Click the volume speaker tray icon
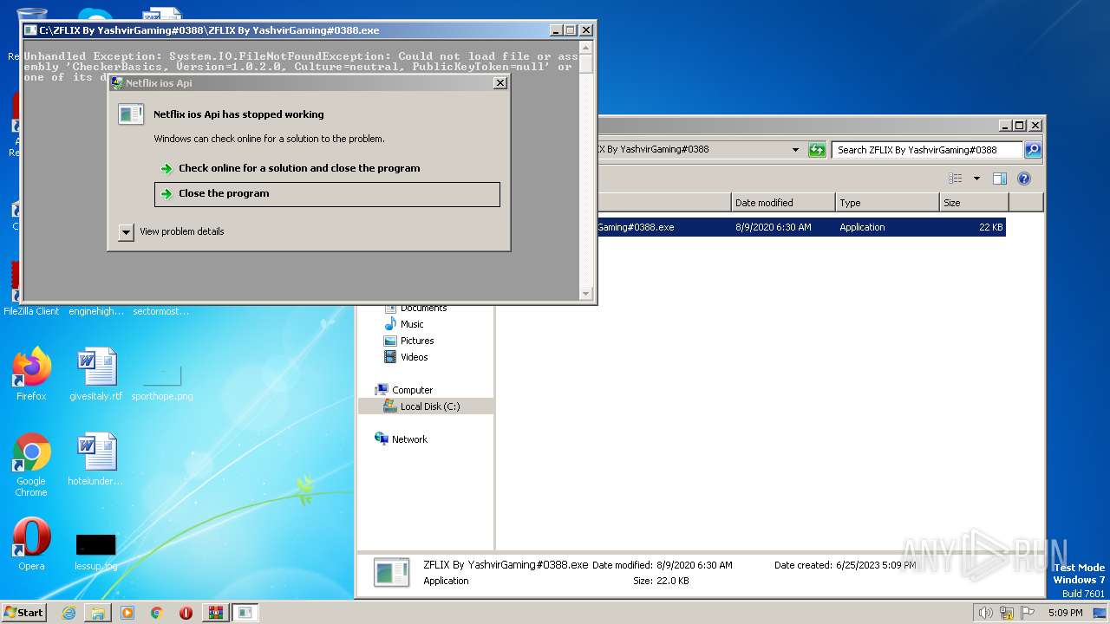1110x624 pixels. coord(986,613)
